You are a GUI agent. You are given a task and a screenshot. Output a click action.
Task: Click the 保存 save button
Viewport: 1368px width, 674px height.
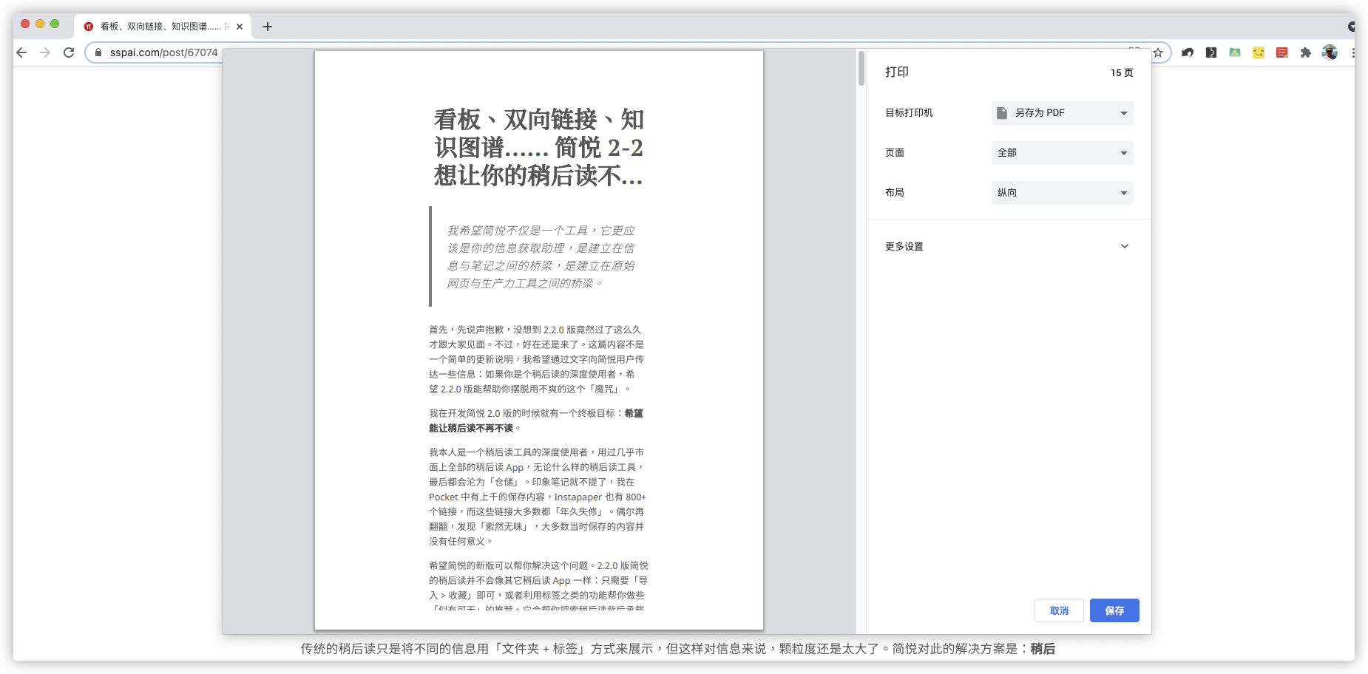tap(1114, 610)
